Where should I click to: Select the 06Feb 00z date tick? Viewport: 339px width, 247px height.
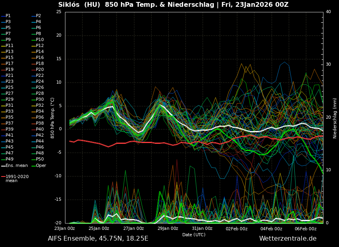coord(305,229)
